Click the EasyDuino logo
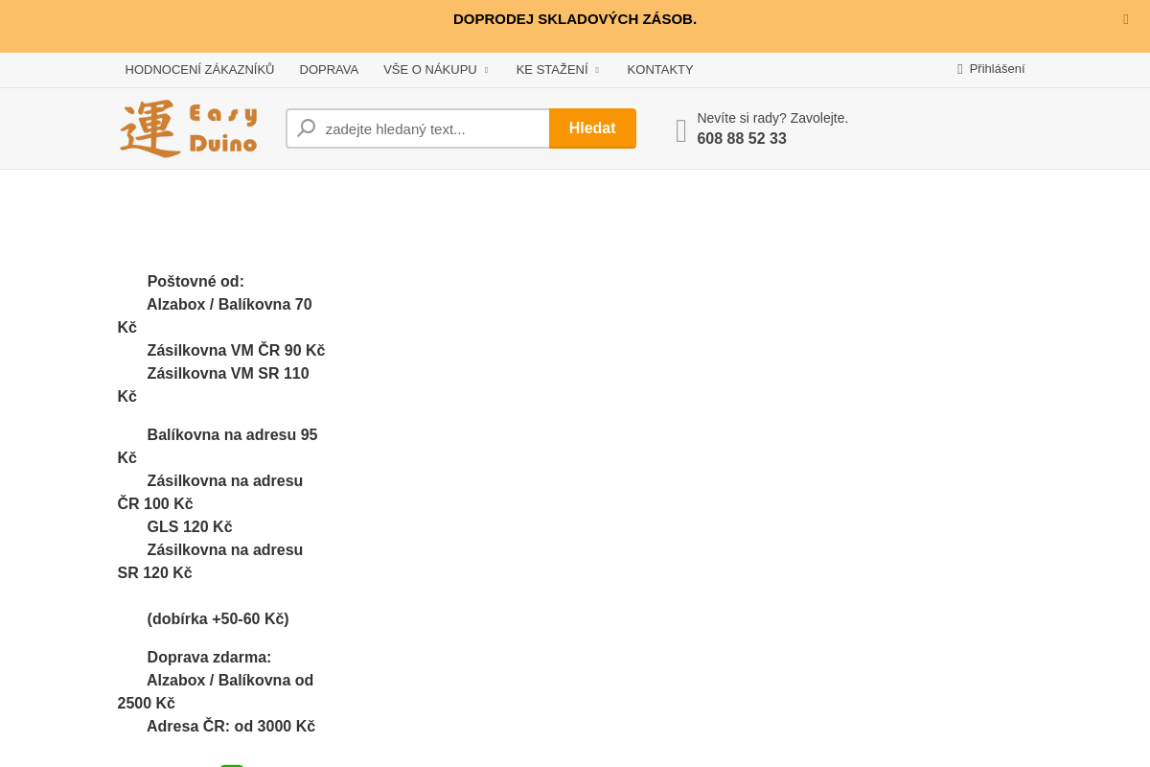Screen dimensions: 1150x767 tap(188, 128)
